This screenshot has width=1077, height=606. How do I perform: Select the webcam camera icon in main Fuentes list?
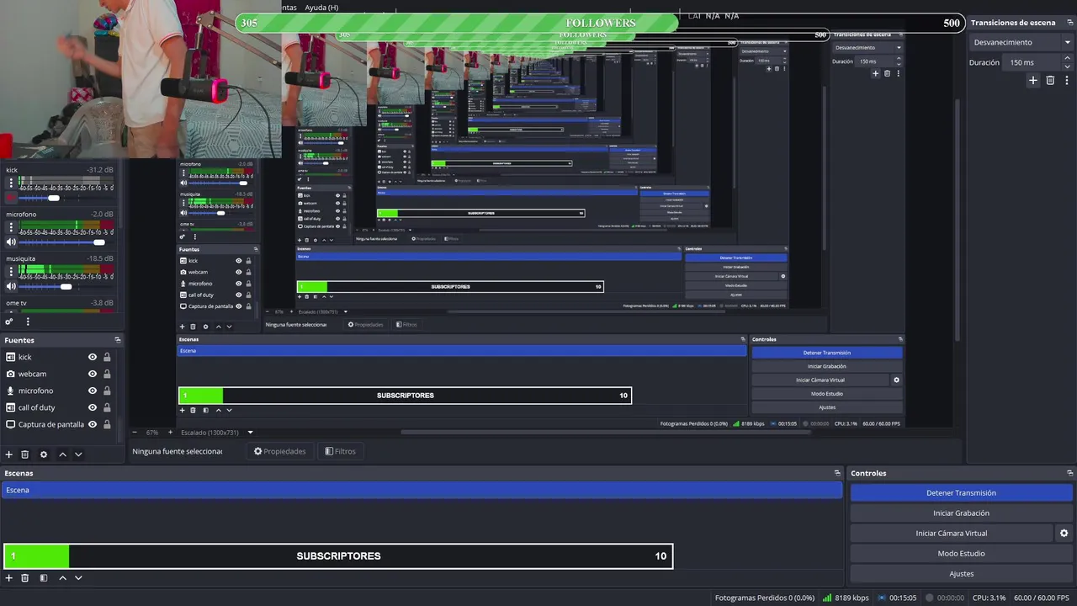click(10, 374)
